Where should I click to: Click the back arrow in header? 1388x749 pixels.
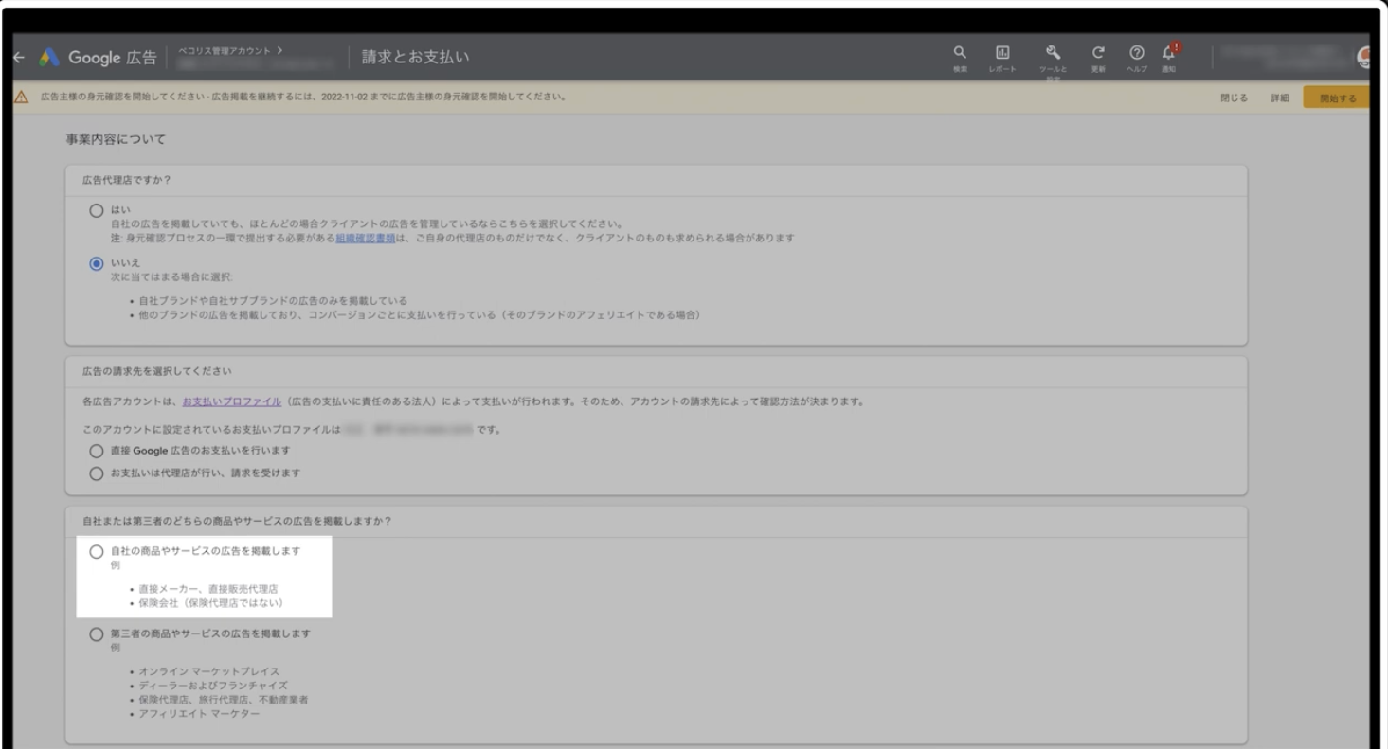(x=19, y=58)
